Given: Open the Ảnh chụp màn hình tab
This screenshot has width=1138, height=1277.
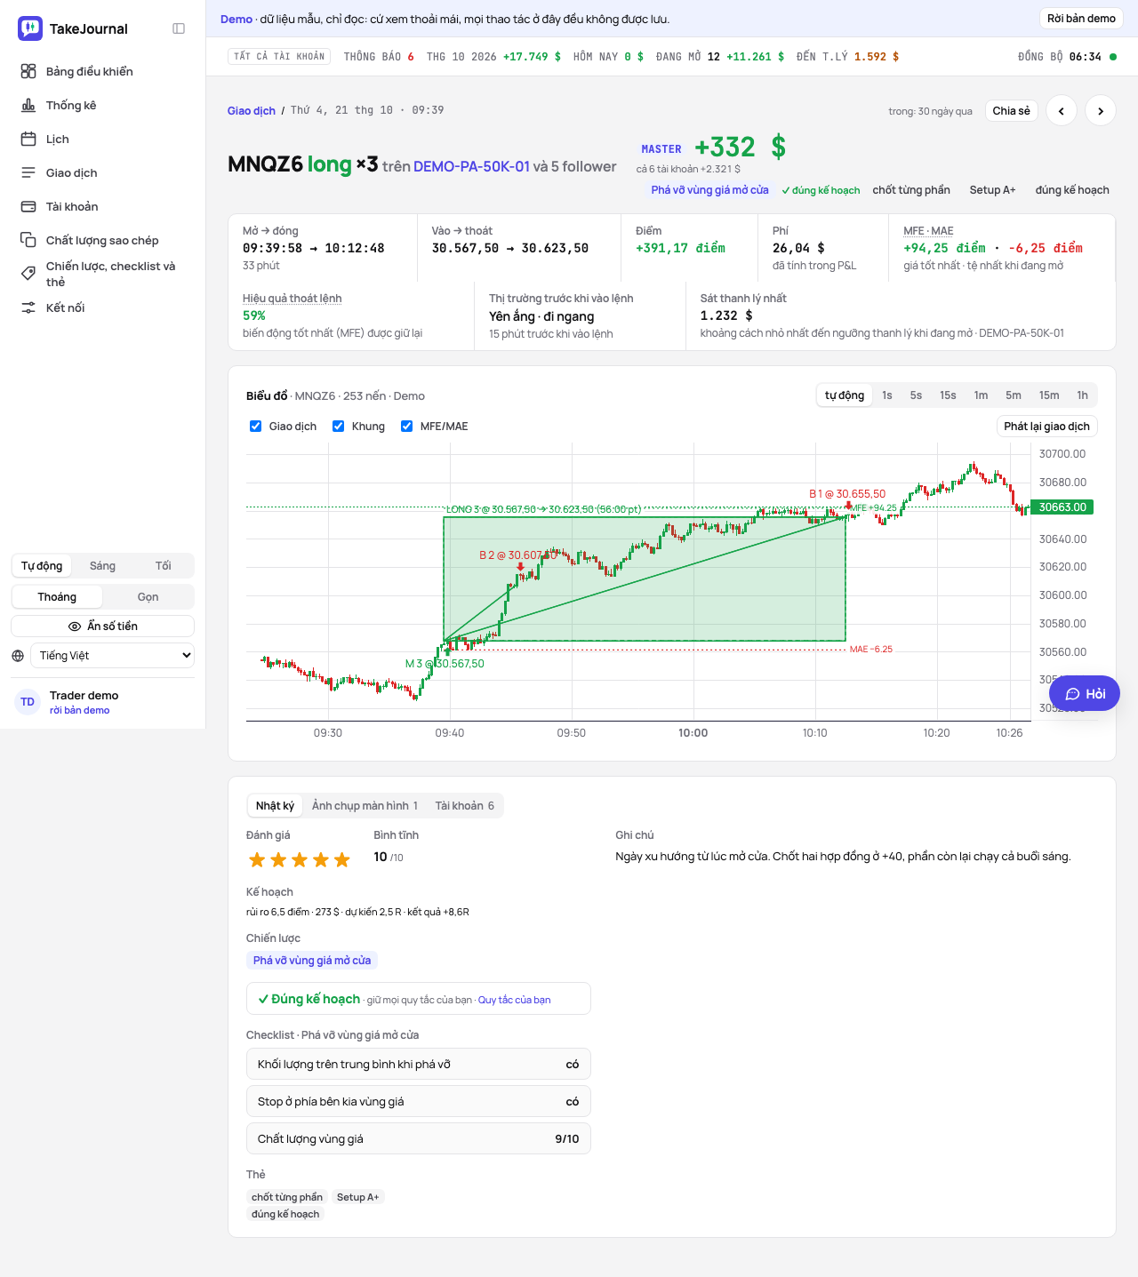Looking at the screenshot, I should (365, 806).
